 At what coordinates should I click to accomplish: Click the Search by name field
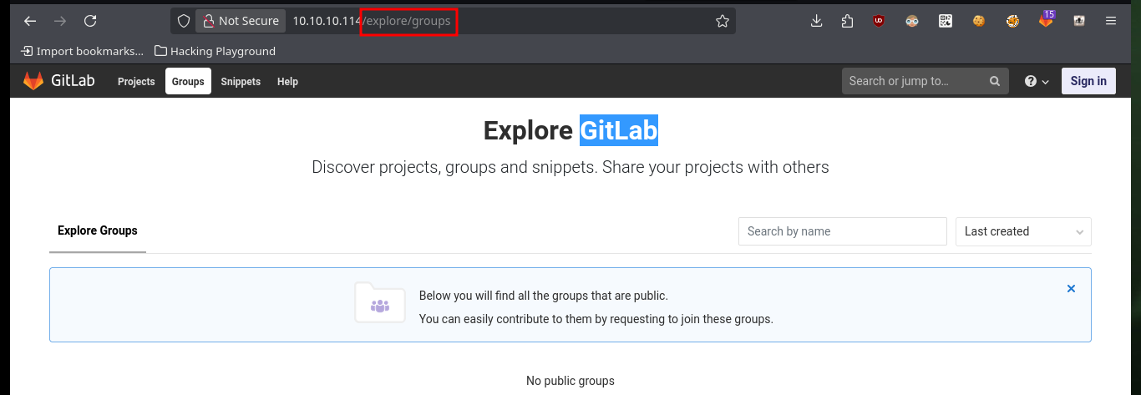[x=842, y=231]
